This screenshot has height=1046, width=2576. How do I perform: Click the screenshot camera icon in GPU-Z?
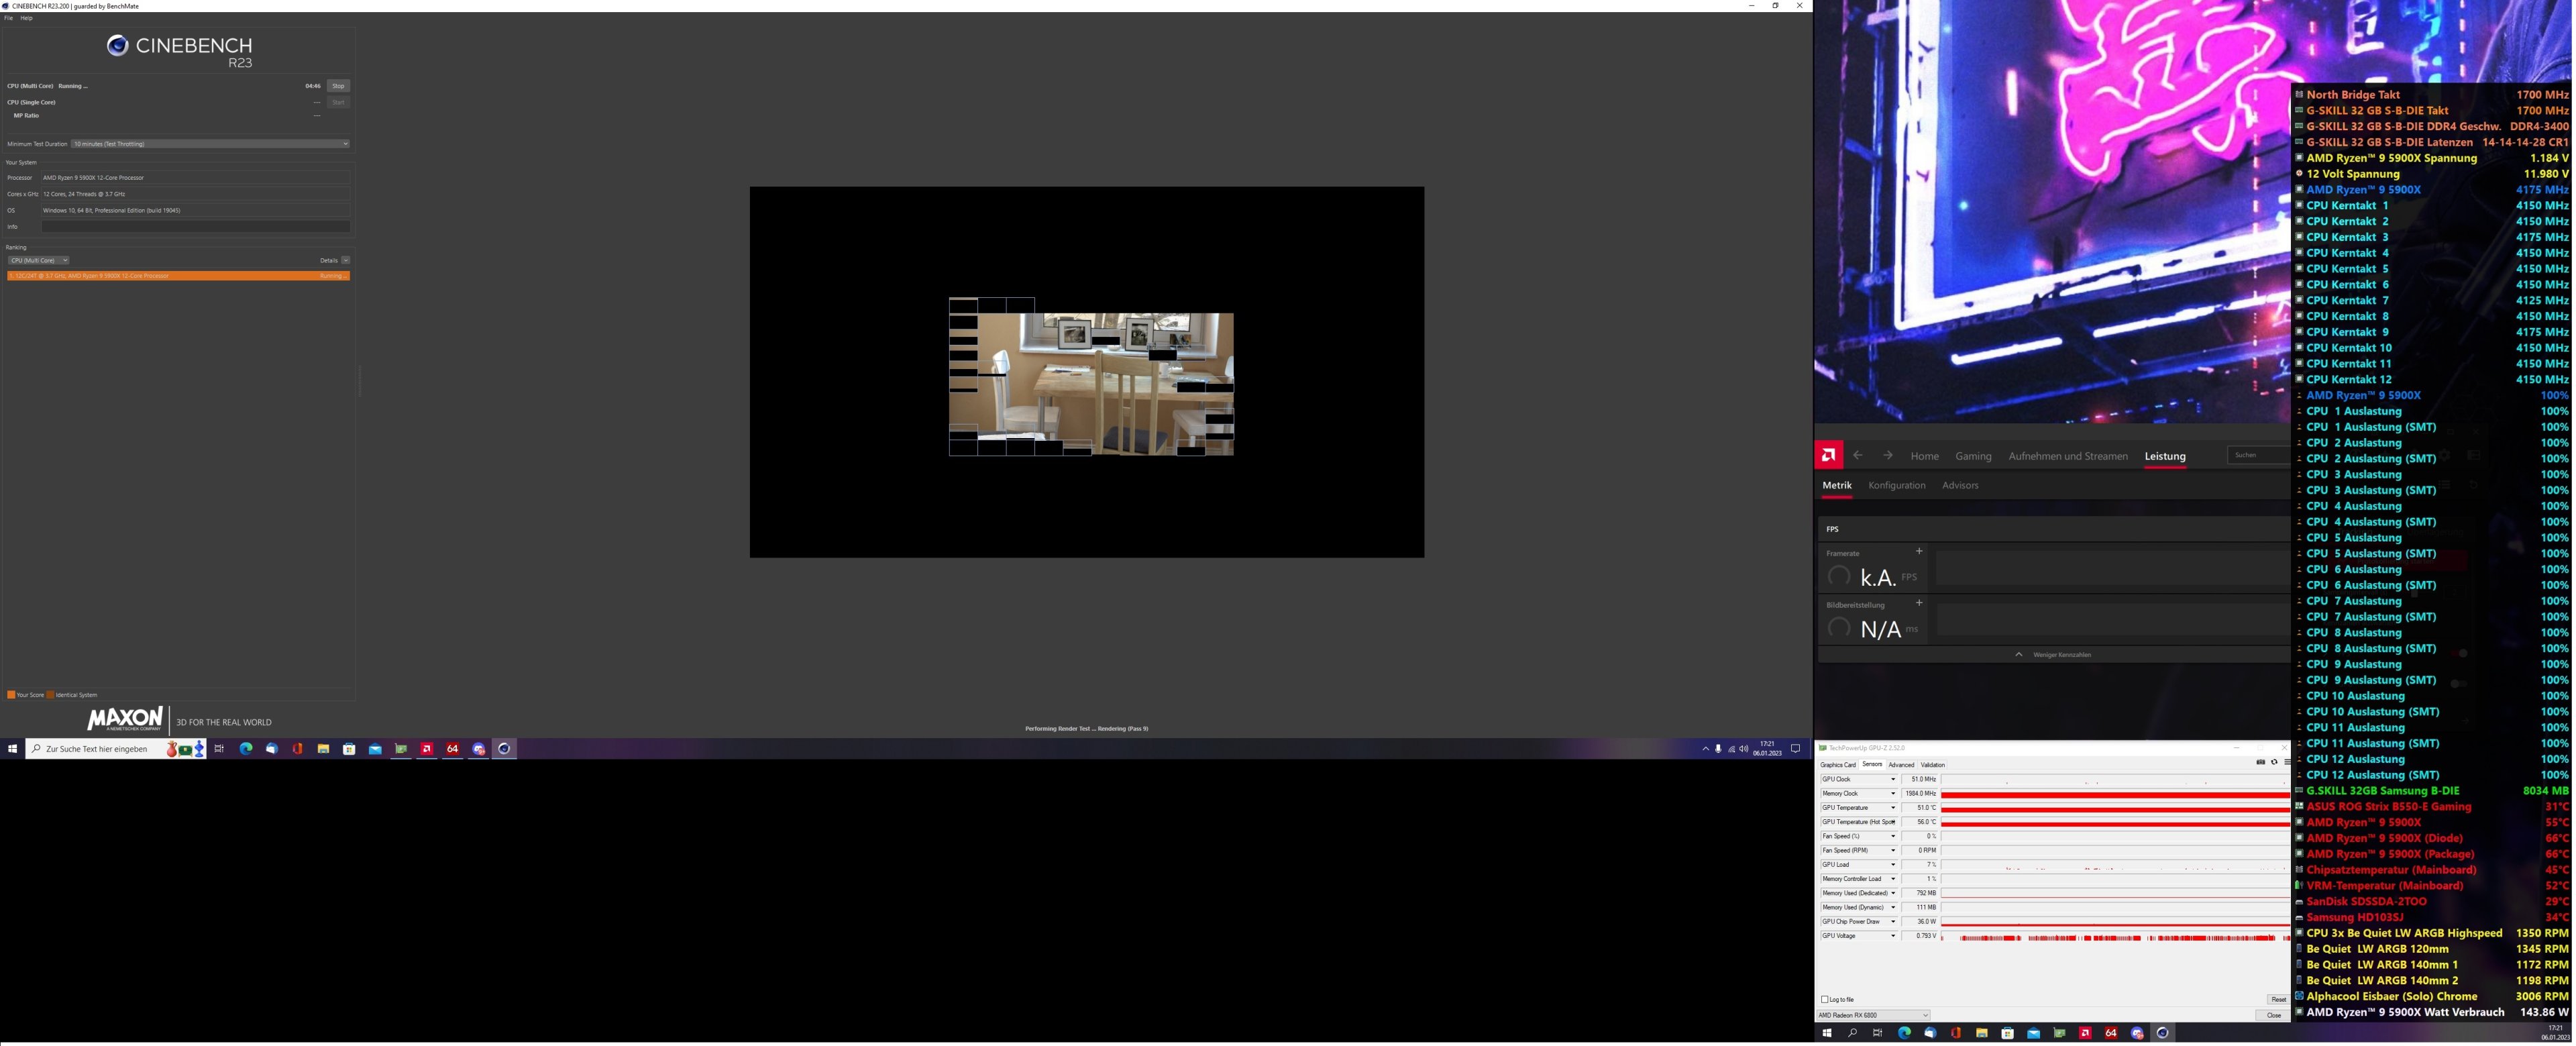pyautogui.click(x=2261, y=763)
